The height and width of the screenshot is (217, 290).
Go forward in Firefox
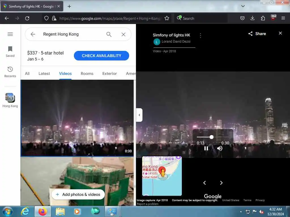coord(17,18)
